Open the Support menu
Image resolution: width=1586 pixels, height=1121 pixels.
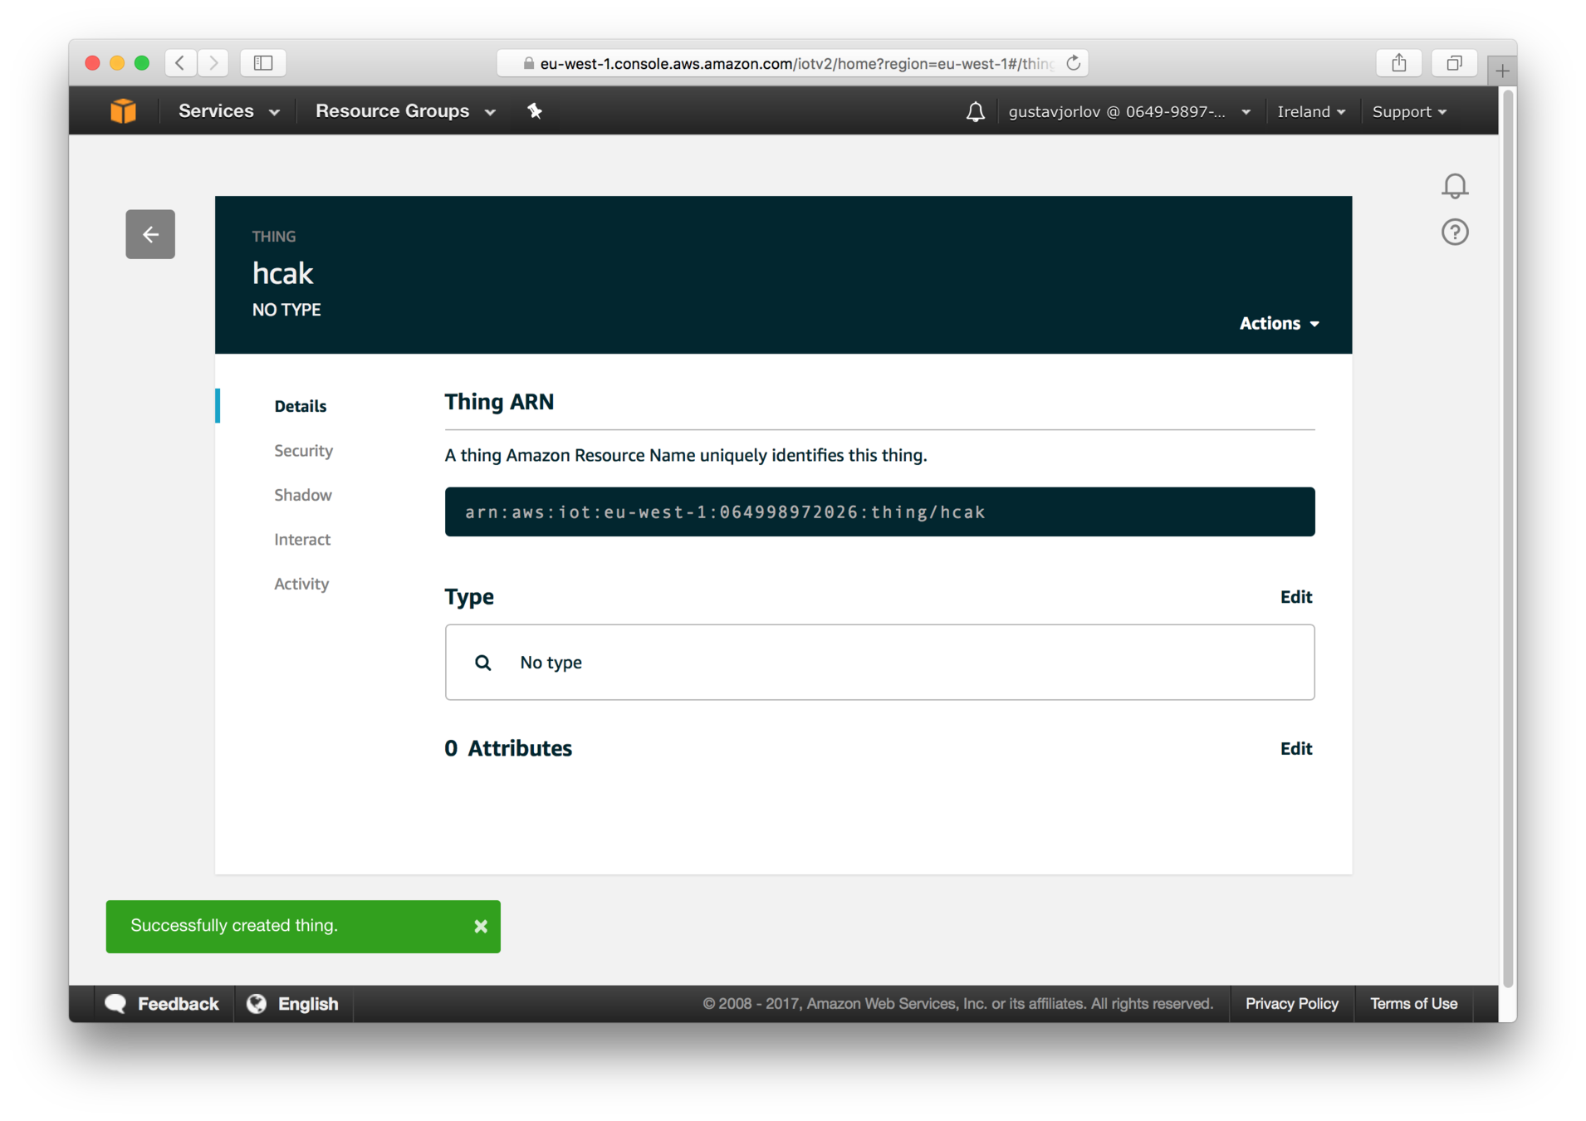tap(1409, 112)
